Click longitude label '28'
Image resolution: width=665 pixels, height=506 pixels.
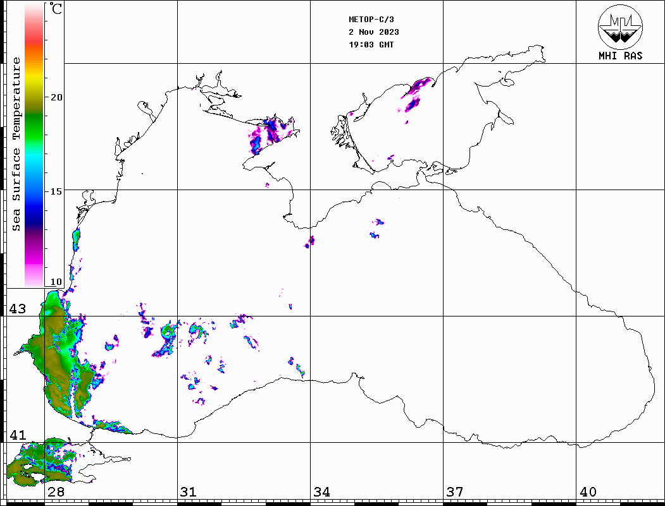coord(56,492)
